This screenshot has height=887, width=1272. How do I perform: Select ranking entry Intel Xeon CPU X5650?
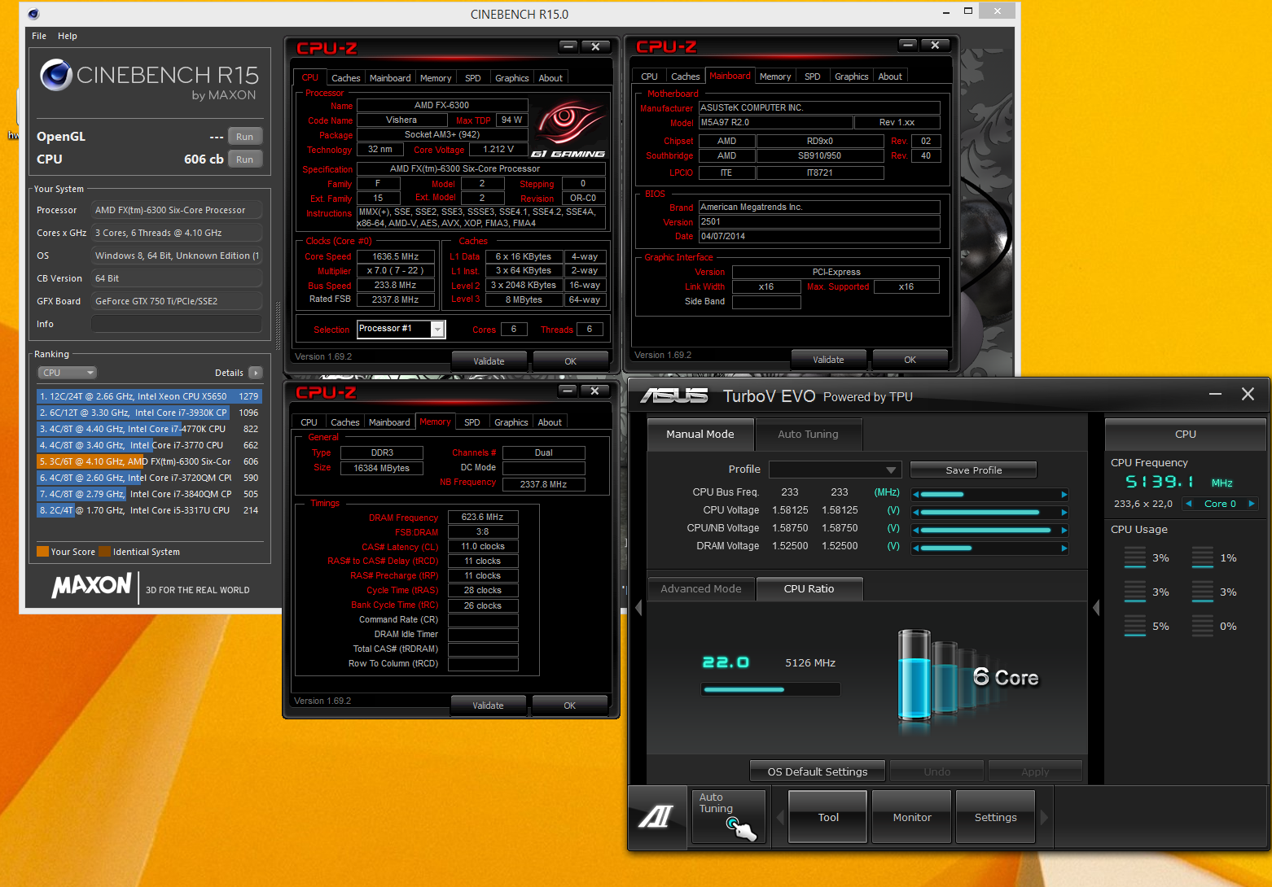click(x=149, y=396)
